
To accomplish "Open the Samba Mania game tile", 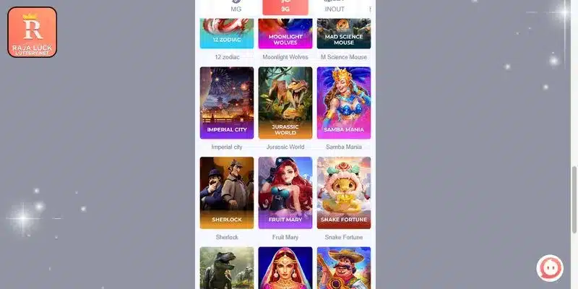I will pos(344,103).
